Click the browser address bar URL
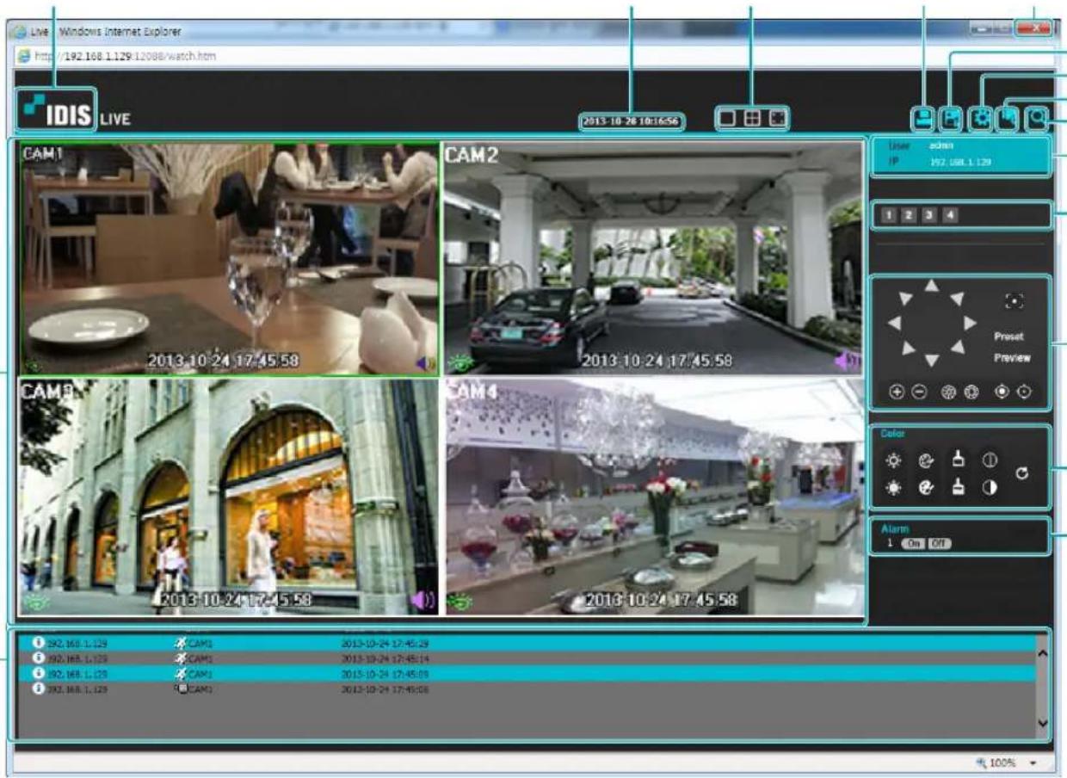Viewport: 1067px width, 778px height. coord(126,57)
